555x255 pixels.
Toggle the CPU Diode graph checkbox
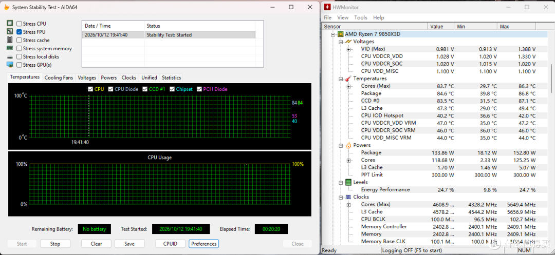(x=111, y=89)
